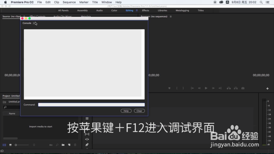Click status bar Creative Cloud icon

click(x=2, y=151)
